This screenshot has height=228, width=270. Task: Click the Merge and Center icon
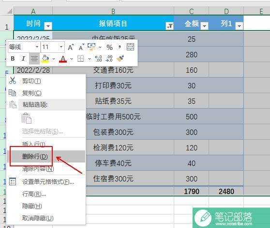tap(130, 47)
